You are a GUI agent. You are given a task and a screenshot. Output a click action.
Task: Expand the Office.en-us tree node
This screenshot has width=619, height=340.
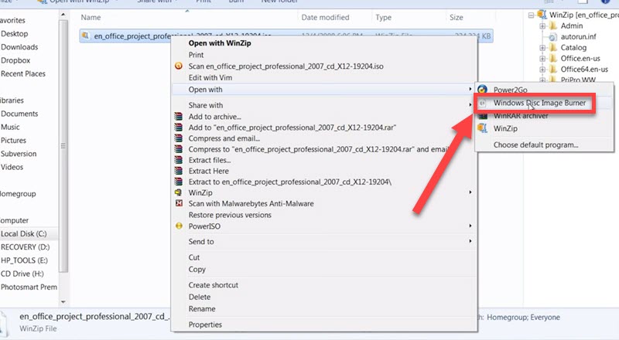tap(542, 59)
